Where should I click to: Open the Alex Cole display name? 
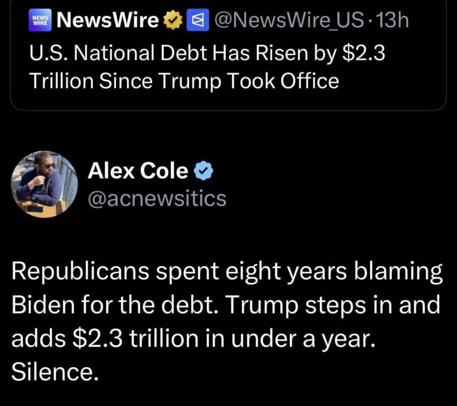click(138, 171)
